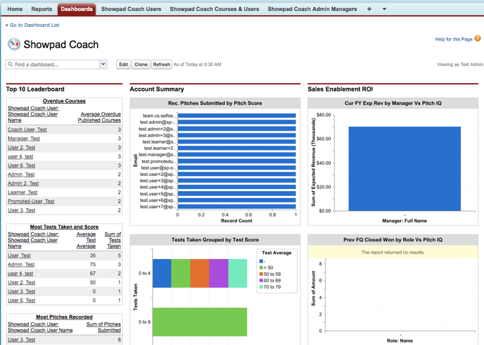Open User, Test in Most Tests Taken
The width and height of the screenshot is (484, 345).
(x=19, y=256)
